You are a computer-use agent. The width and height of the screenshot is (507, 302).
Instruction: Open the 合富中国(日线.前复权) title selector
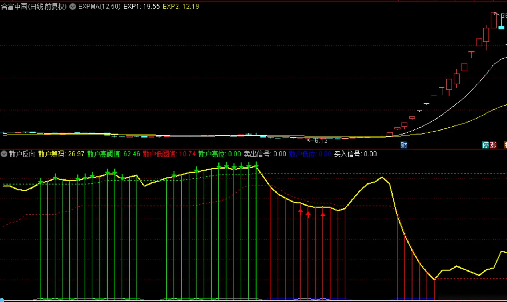[34, 6]
